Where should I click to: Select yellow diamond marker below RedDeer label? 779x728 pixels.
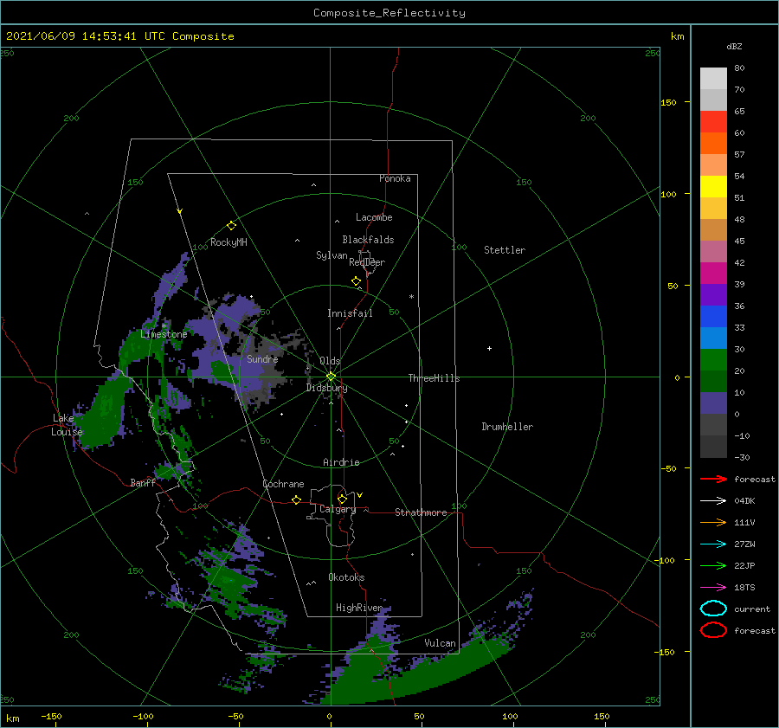point(357,281)
